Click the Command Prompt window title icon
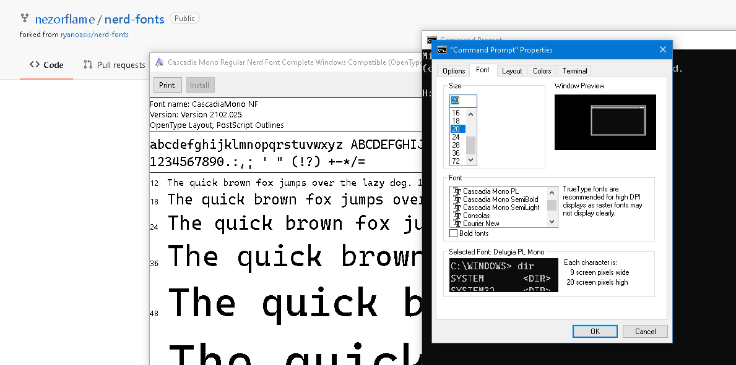 tap(432, 40)
